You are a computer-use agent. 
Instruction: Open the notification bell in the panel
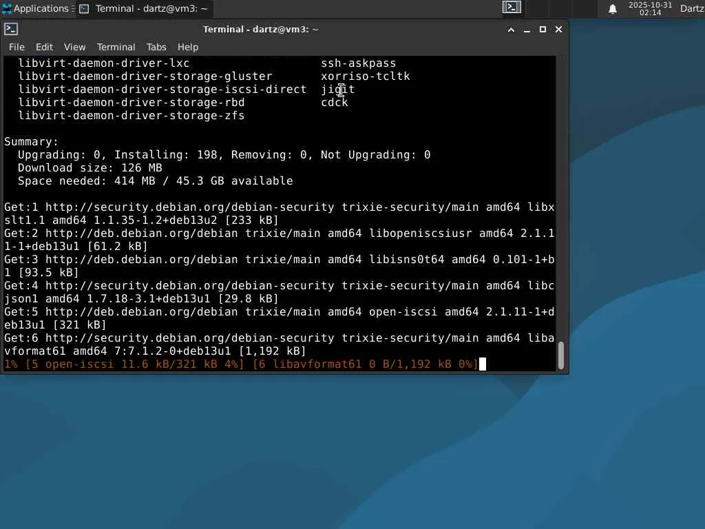tap(612, 9)
